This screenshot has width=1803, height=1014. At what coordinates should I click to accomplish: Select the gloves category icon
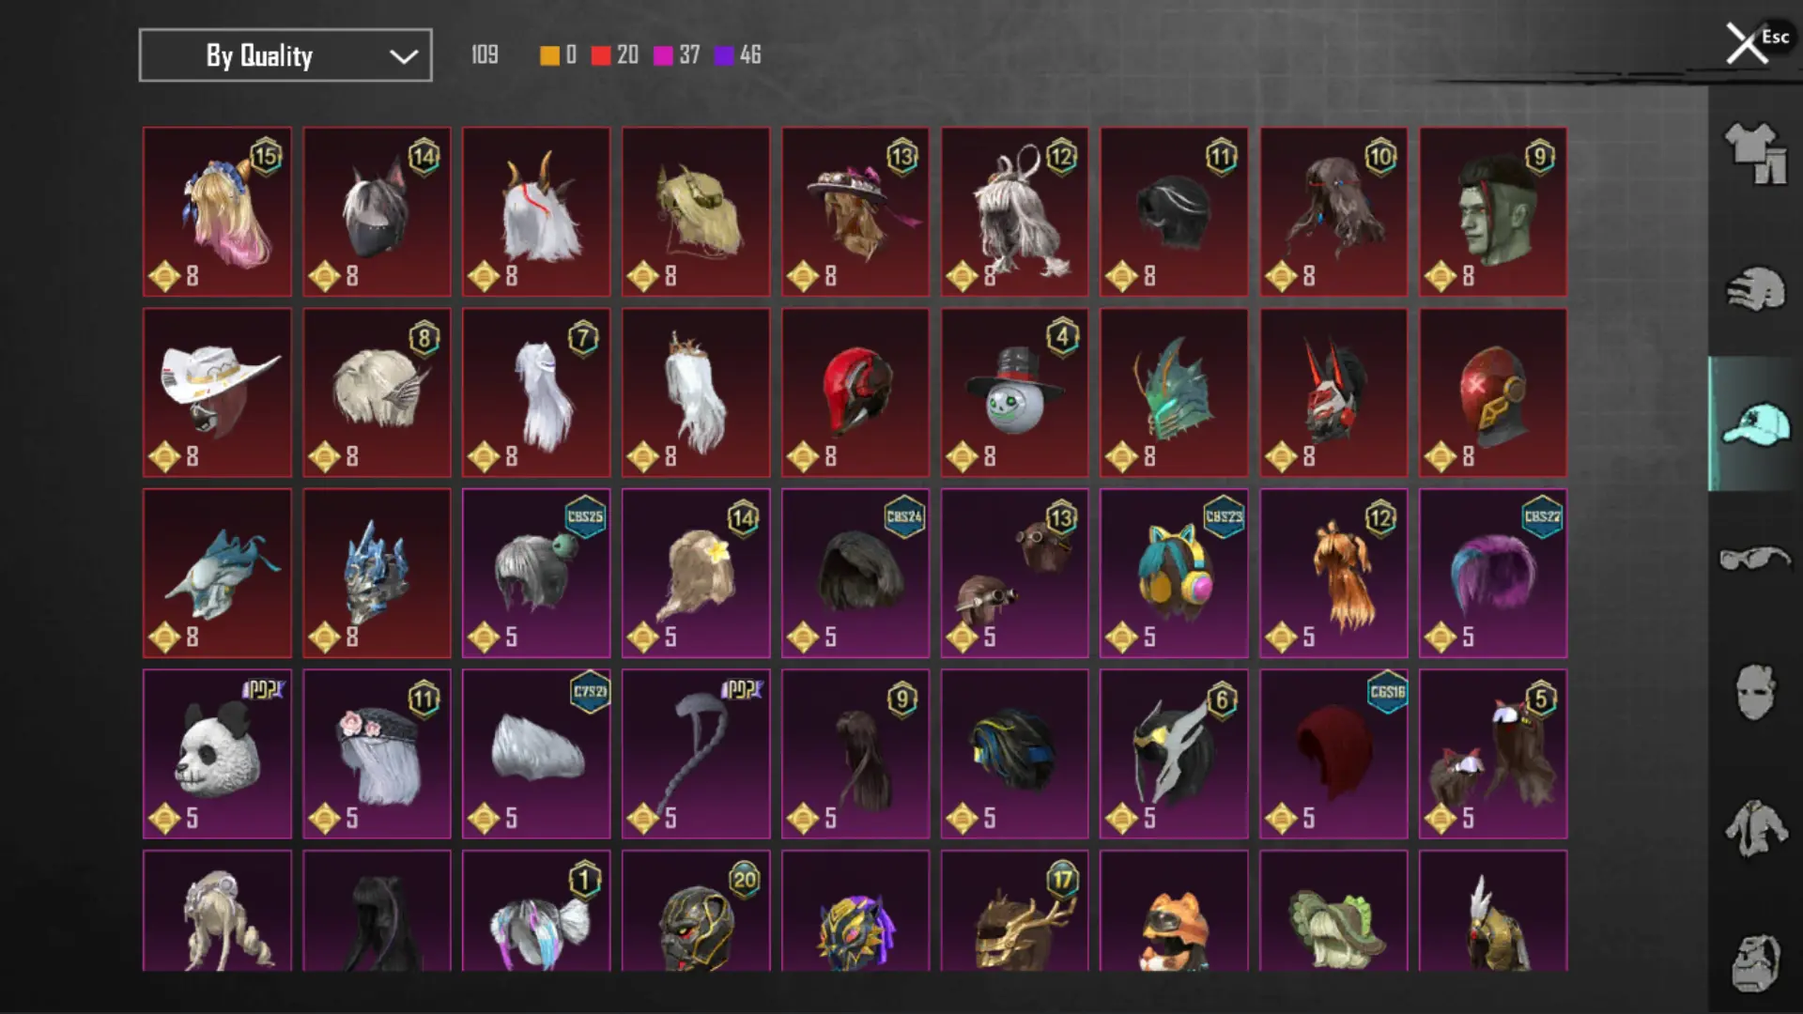click(x=1754, y=289)
